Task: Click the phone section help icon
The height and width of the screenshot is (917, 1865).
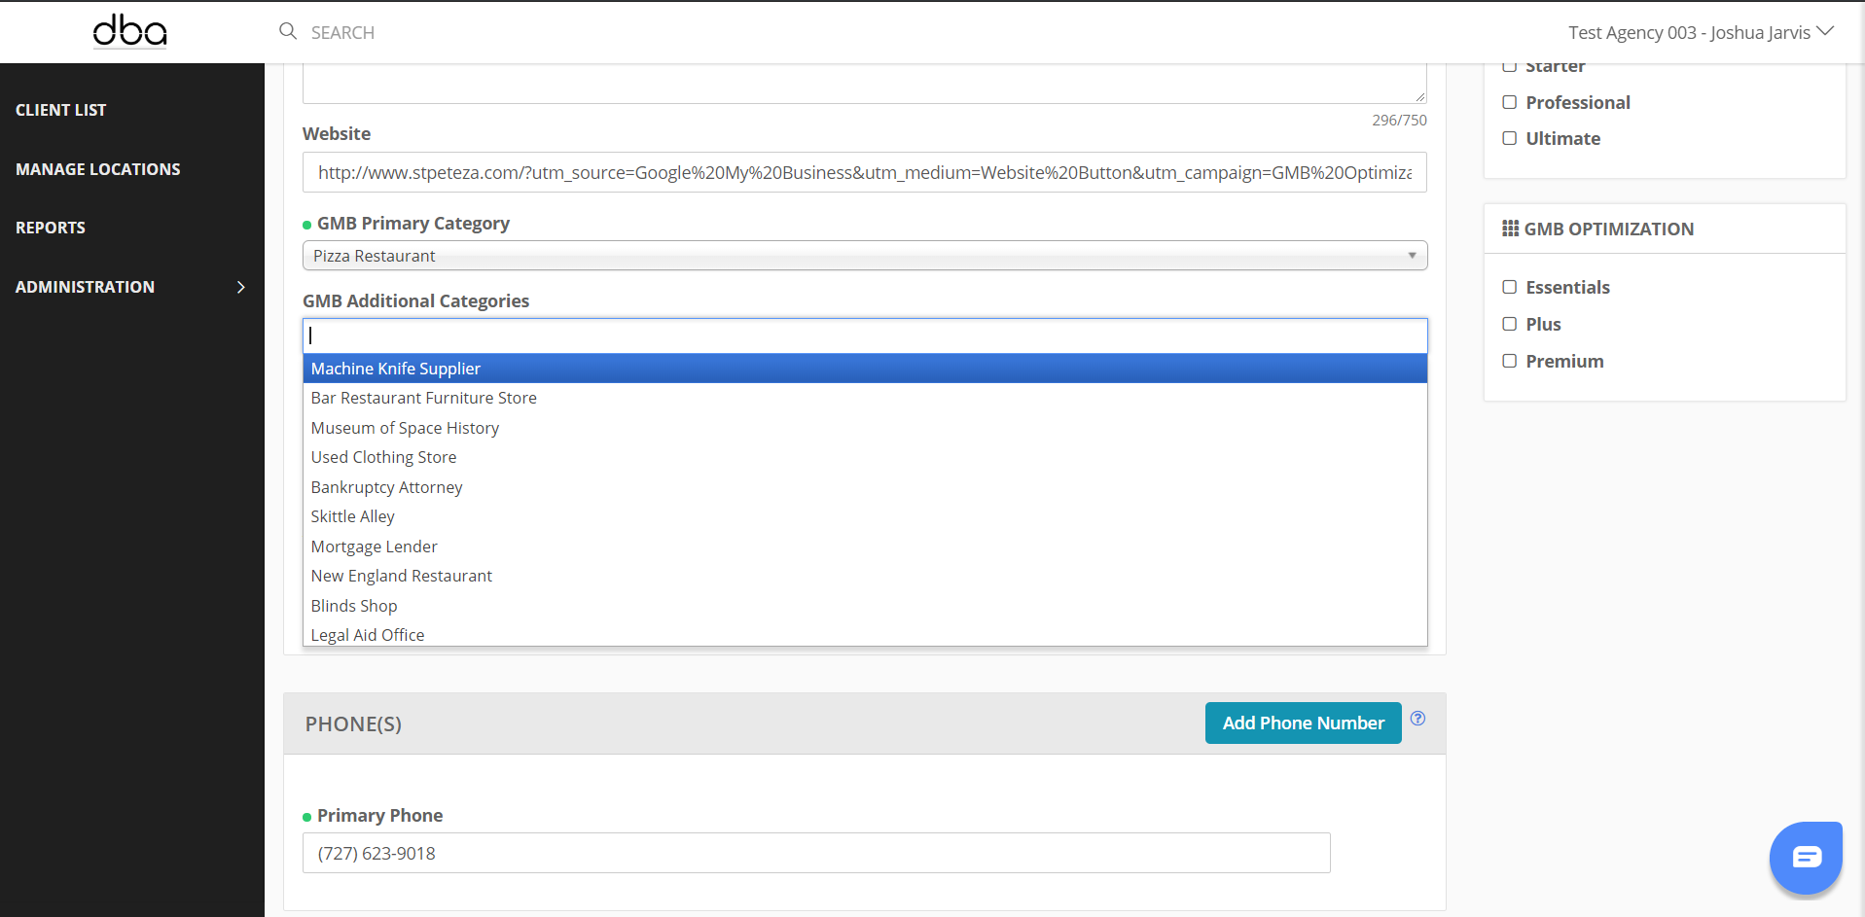Action: pyautogui.click(x=1417, y=719)
